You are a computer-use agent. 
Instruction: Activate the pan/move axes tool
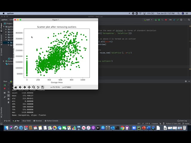click(x=29, y=87)
